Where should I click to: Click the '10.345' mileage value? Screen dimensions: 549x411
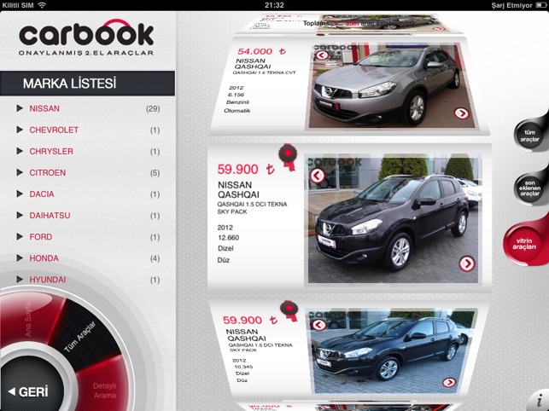pos(243,367)
